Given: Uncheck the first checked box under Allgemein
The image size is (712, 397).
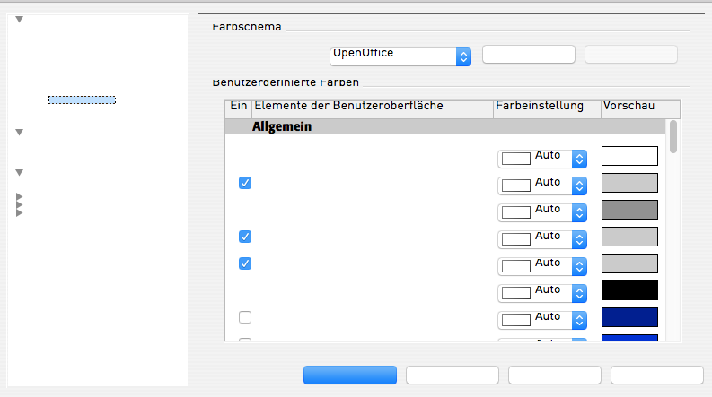Looking at the screenshot, I should pos(245,183).
